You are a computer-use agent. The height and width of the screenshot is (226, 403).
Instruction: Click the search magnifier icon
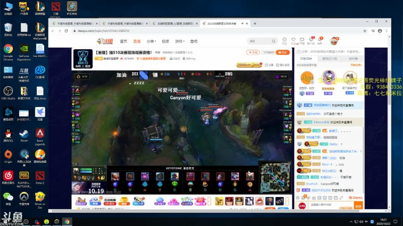point(274,41)
